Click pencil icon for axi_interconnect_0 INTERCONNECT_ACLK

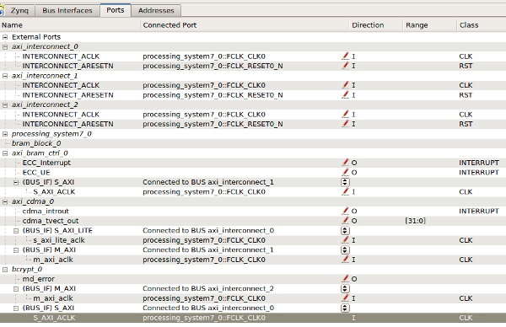point(345,56)
